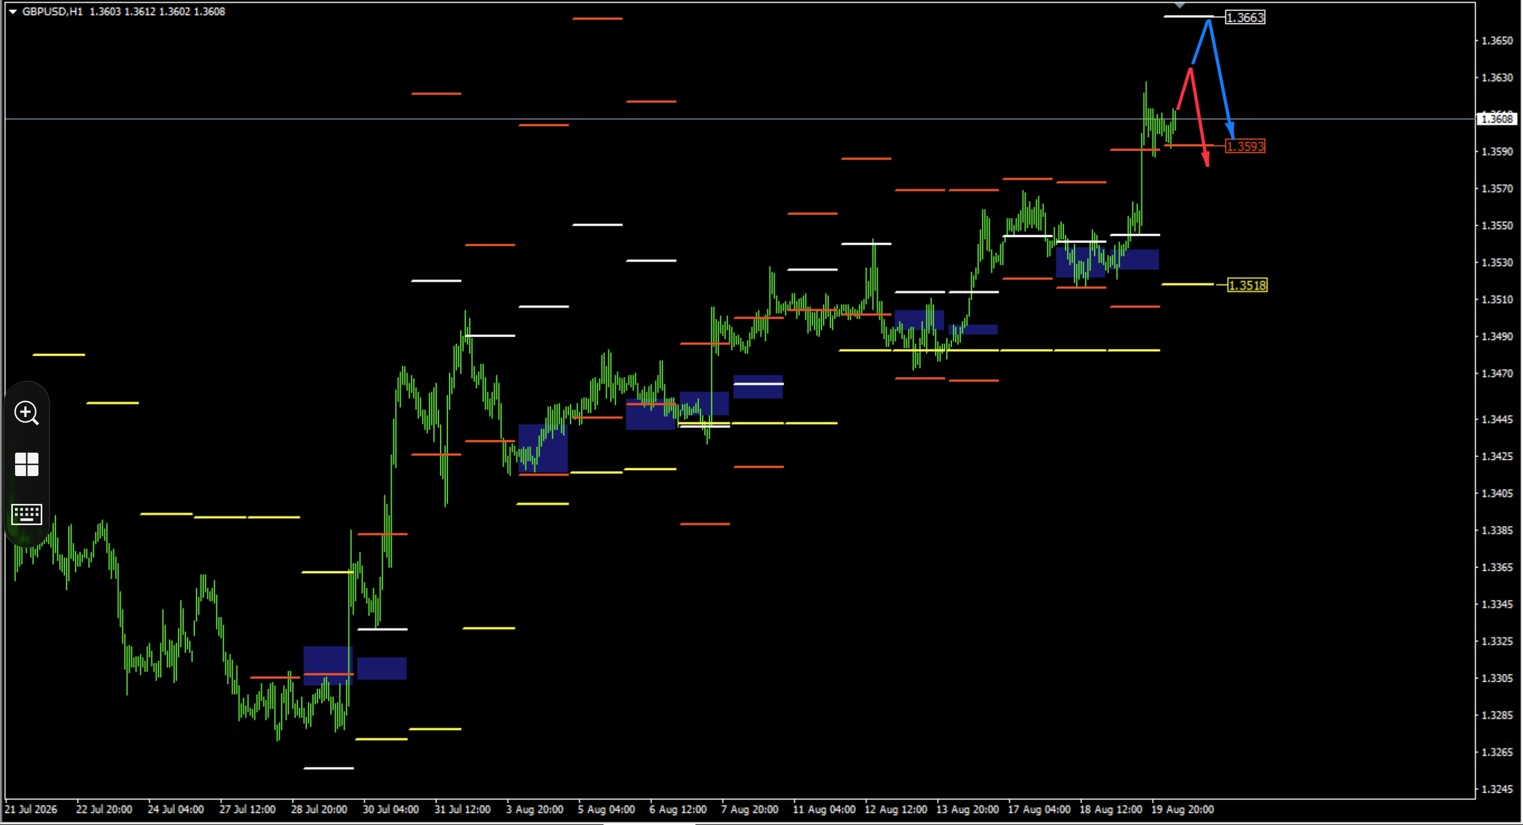Select the 1.3518 yellow price label
1523x825 pixels.
[x=1247, y=285]
